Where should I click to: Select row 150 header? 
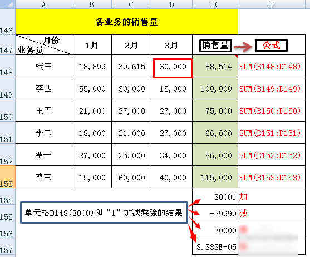7,110
